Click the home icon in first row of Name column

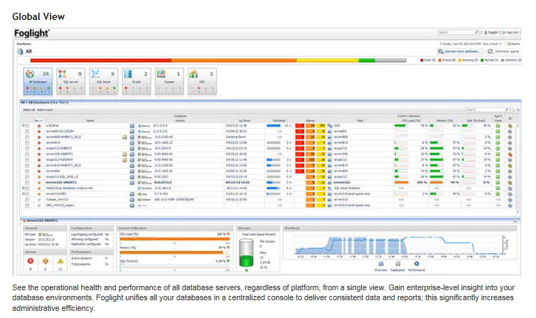132,126
